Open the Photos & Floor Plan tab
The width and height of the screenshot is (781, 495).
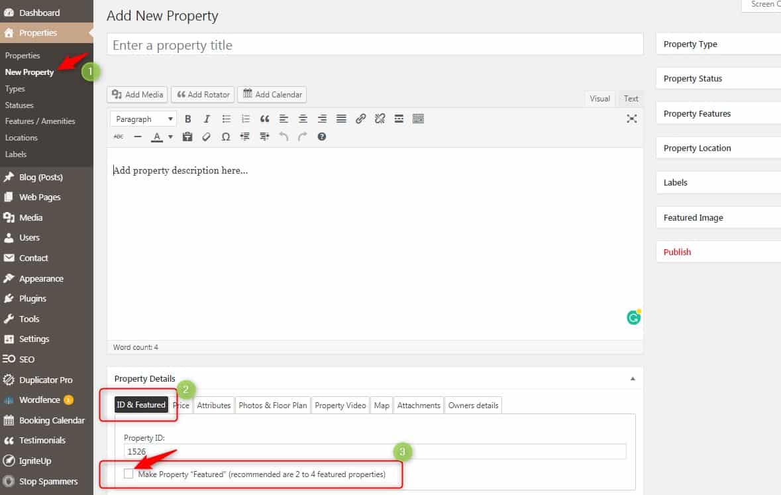(272, 405)
